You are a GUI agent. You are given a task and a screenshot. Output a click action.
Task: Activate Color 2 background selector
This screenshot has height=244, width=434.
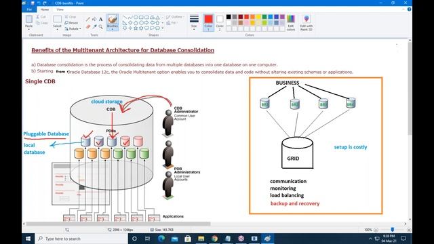point(220,22)
